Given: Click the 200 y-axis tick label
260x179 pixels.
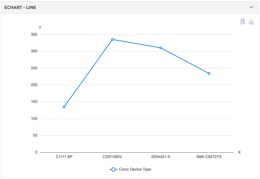Looking at the screenshot, I should click(x=34, y=85).
